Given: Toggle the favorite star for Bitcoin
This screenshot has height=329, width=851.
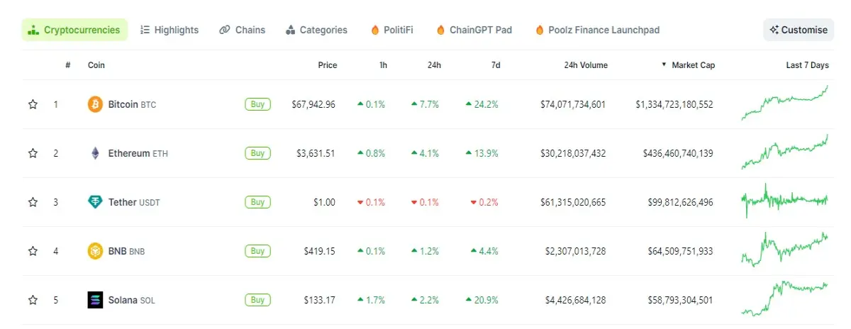Looking at the screenshot, I should [x=33, y=104].
